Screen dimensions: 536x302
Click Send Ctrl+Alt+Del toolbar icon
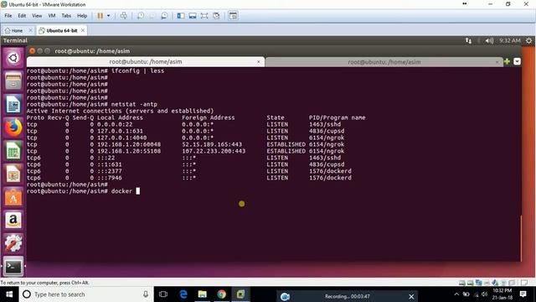(124, 16)
